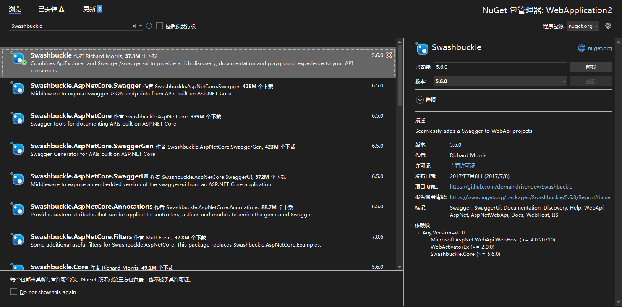The width and height of the screenshot is (622, 307).
Task: Click the release date 2017年7月8日
Action: [479, 176]
